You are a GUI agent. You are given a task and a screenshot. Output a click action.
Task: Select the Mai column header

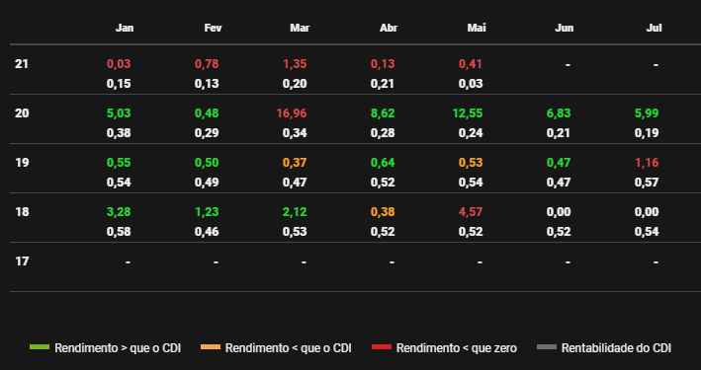click(477, 28)
